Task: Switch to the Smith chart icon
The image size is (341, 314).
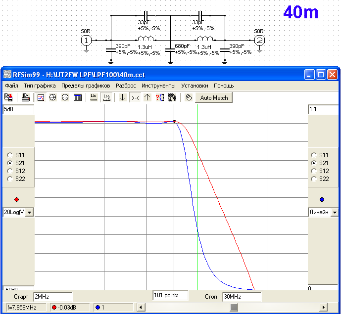Action: 53,97
